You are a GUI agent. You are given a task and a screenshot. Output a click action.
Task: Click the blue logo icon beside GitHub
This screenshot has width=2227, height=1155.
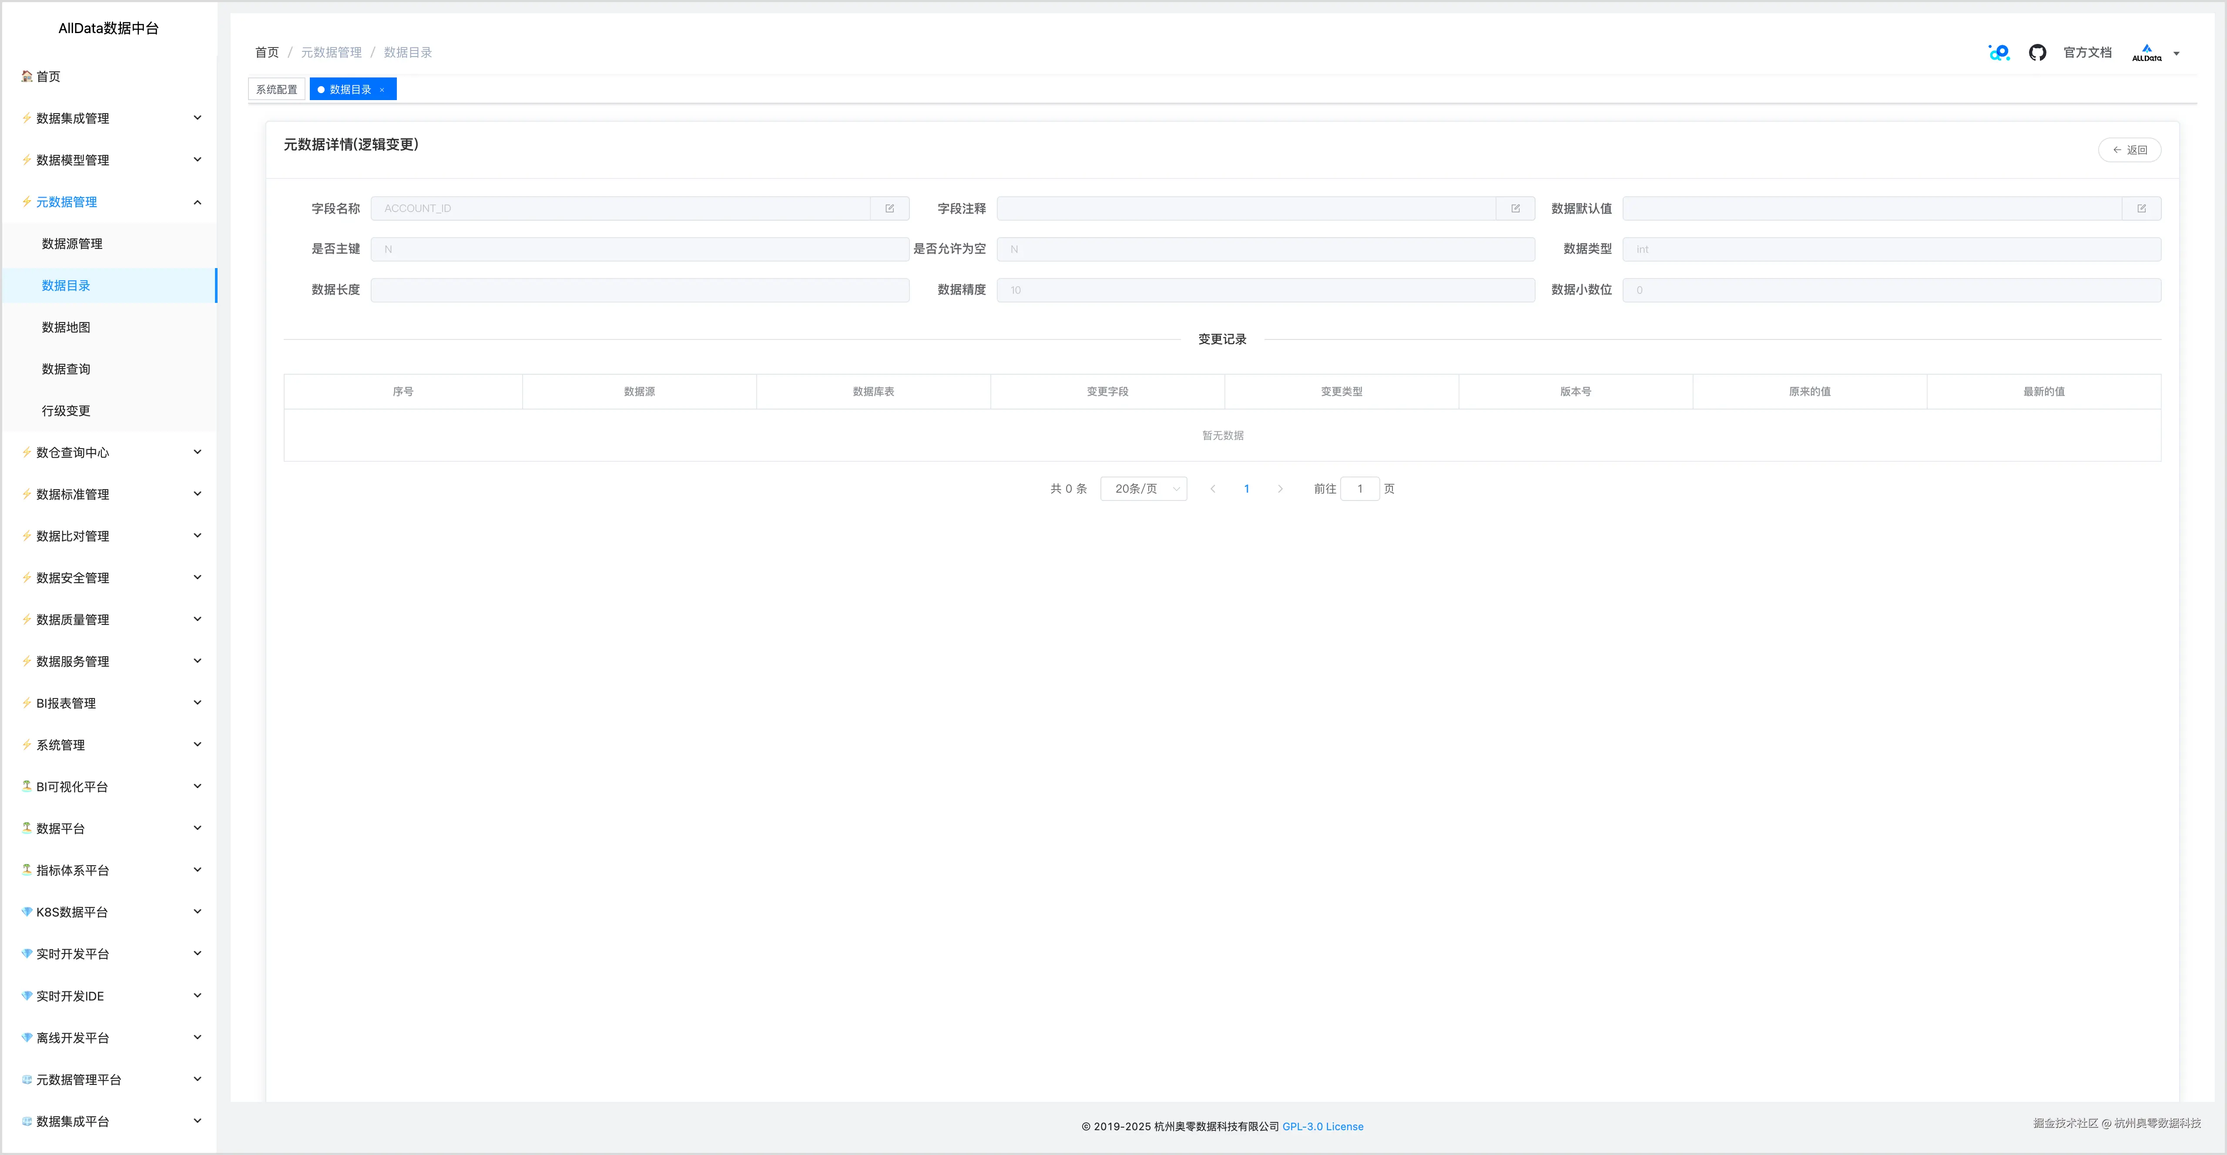[x=1999, y=53]
